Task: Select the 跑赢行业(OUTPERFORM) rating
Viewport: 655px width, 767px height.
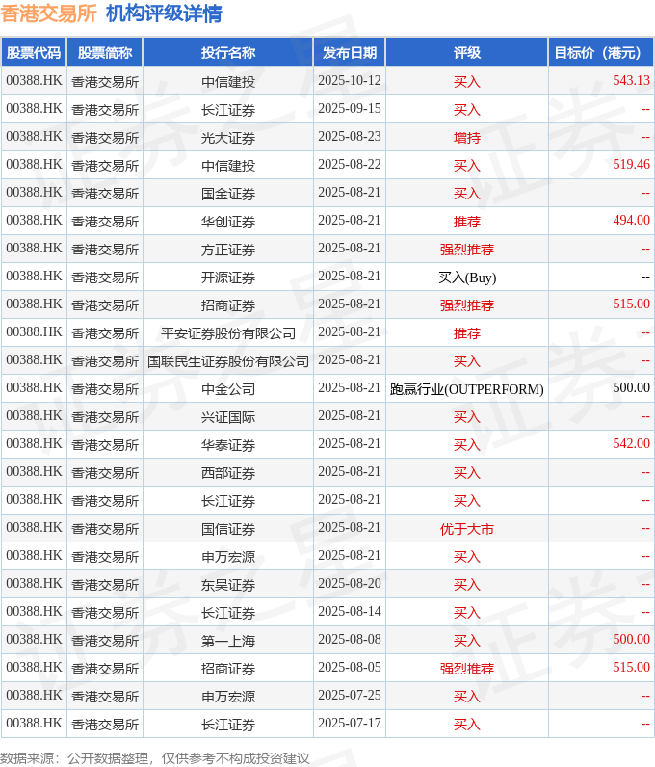Action: [467, 389]
